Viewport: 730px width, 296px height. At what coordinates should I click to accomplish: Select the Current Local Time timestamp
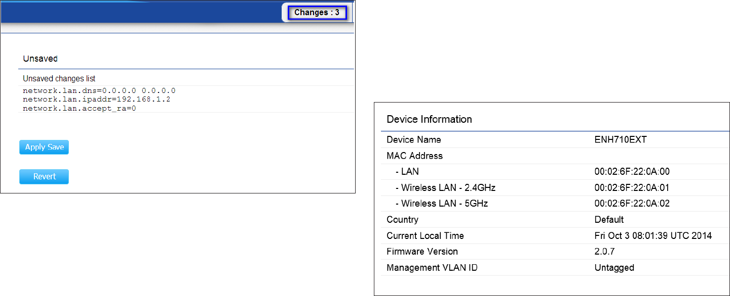coord(653,236)
